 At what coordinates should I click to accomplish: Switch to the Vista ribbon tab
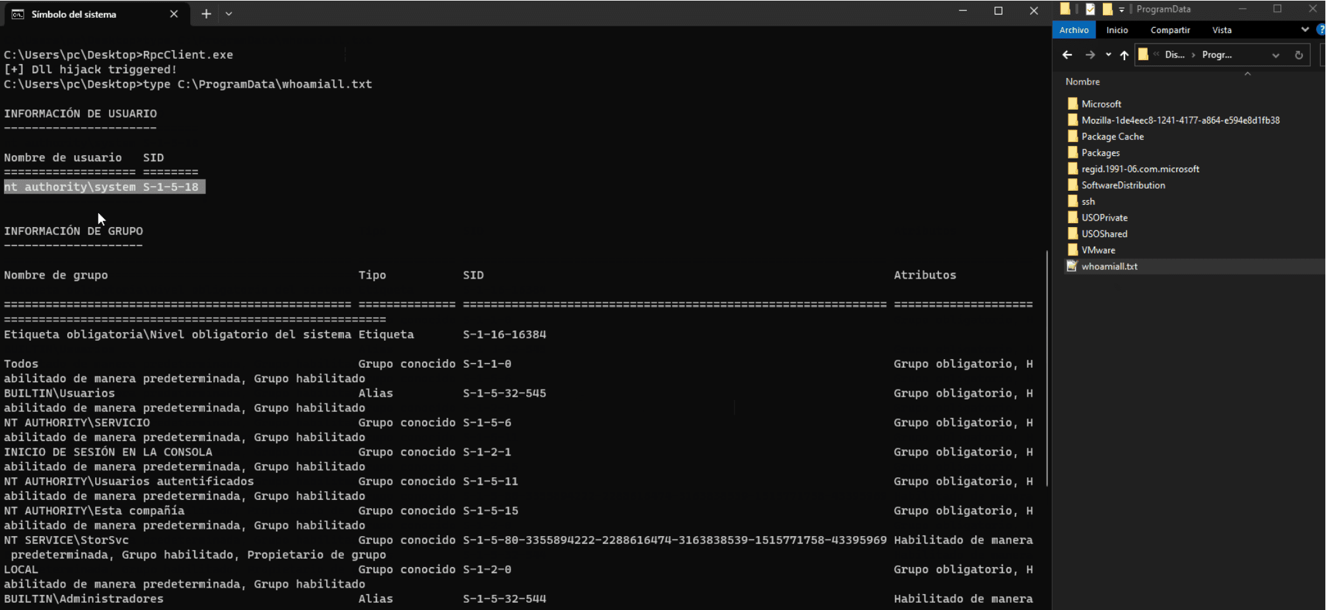(1222, 30)
